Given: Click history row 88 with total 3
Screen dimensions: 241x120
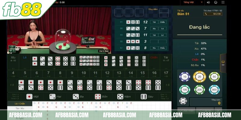Looking at the screenshot, I should pos(142,41).
